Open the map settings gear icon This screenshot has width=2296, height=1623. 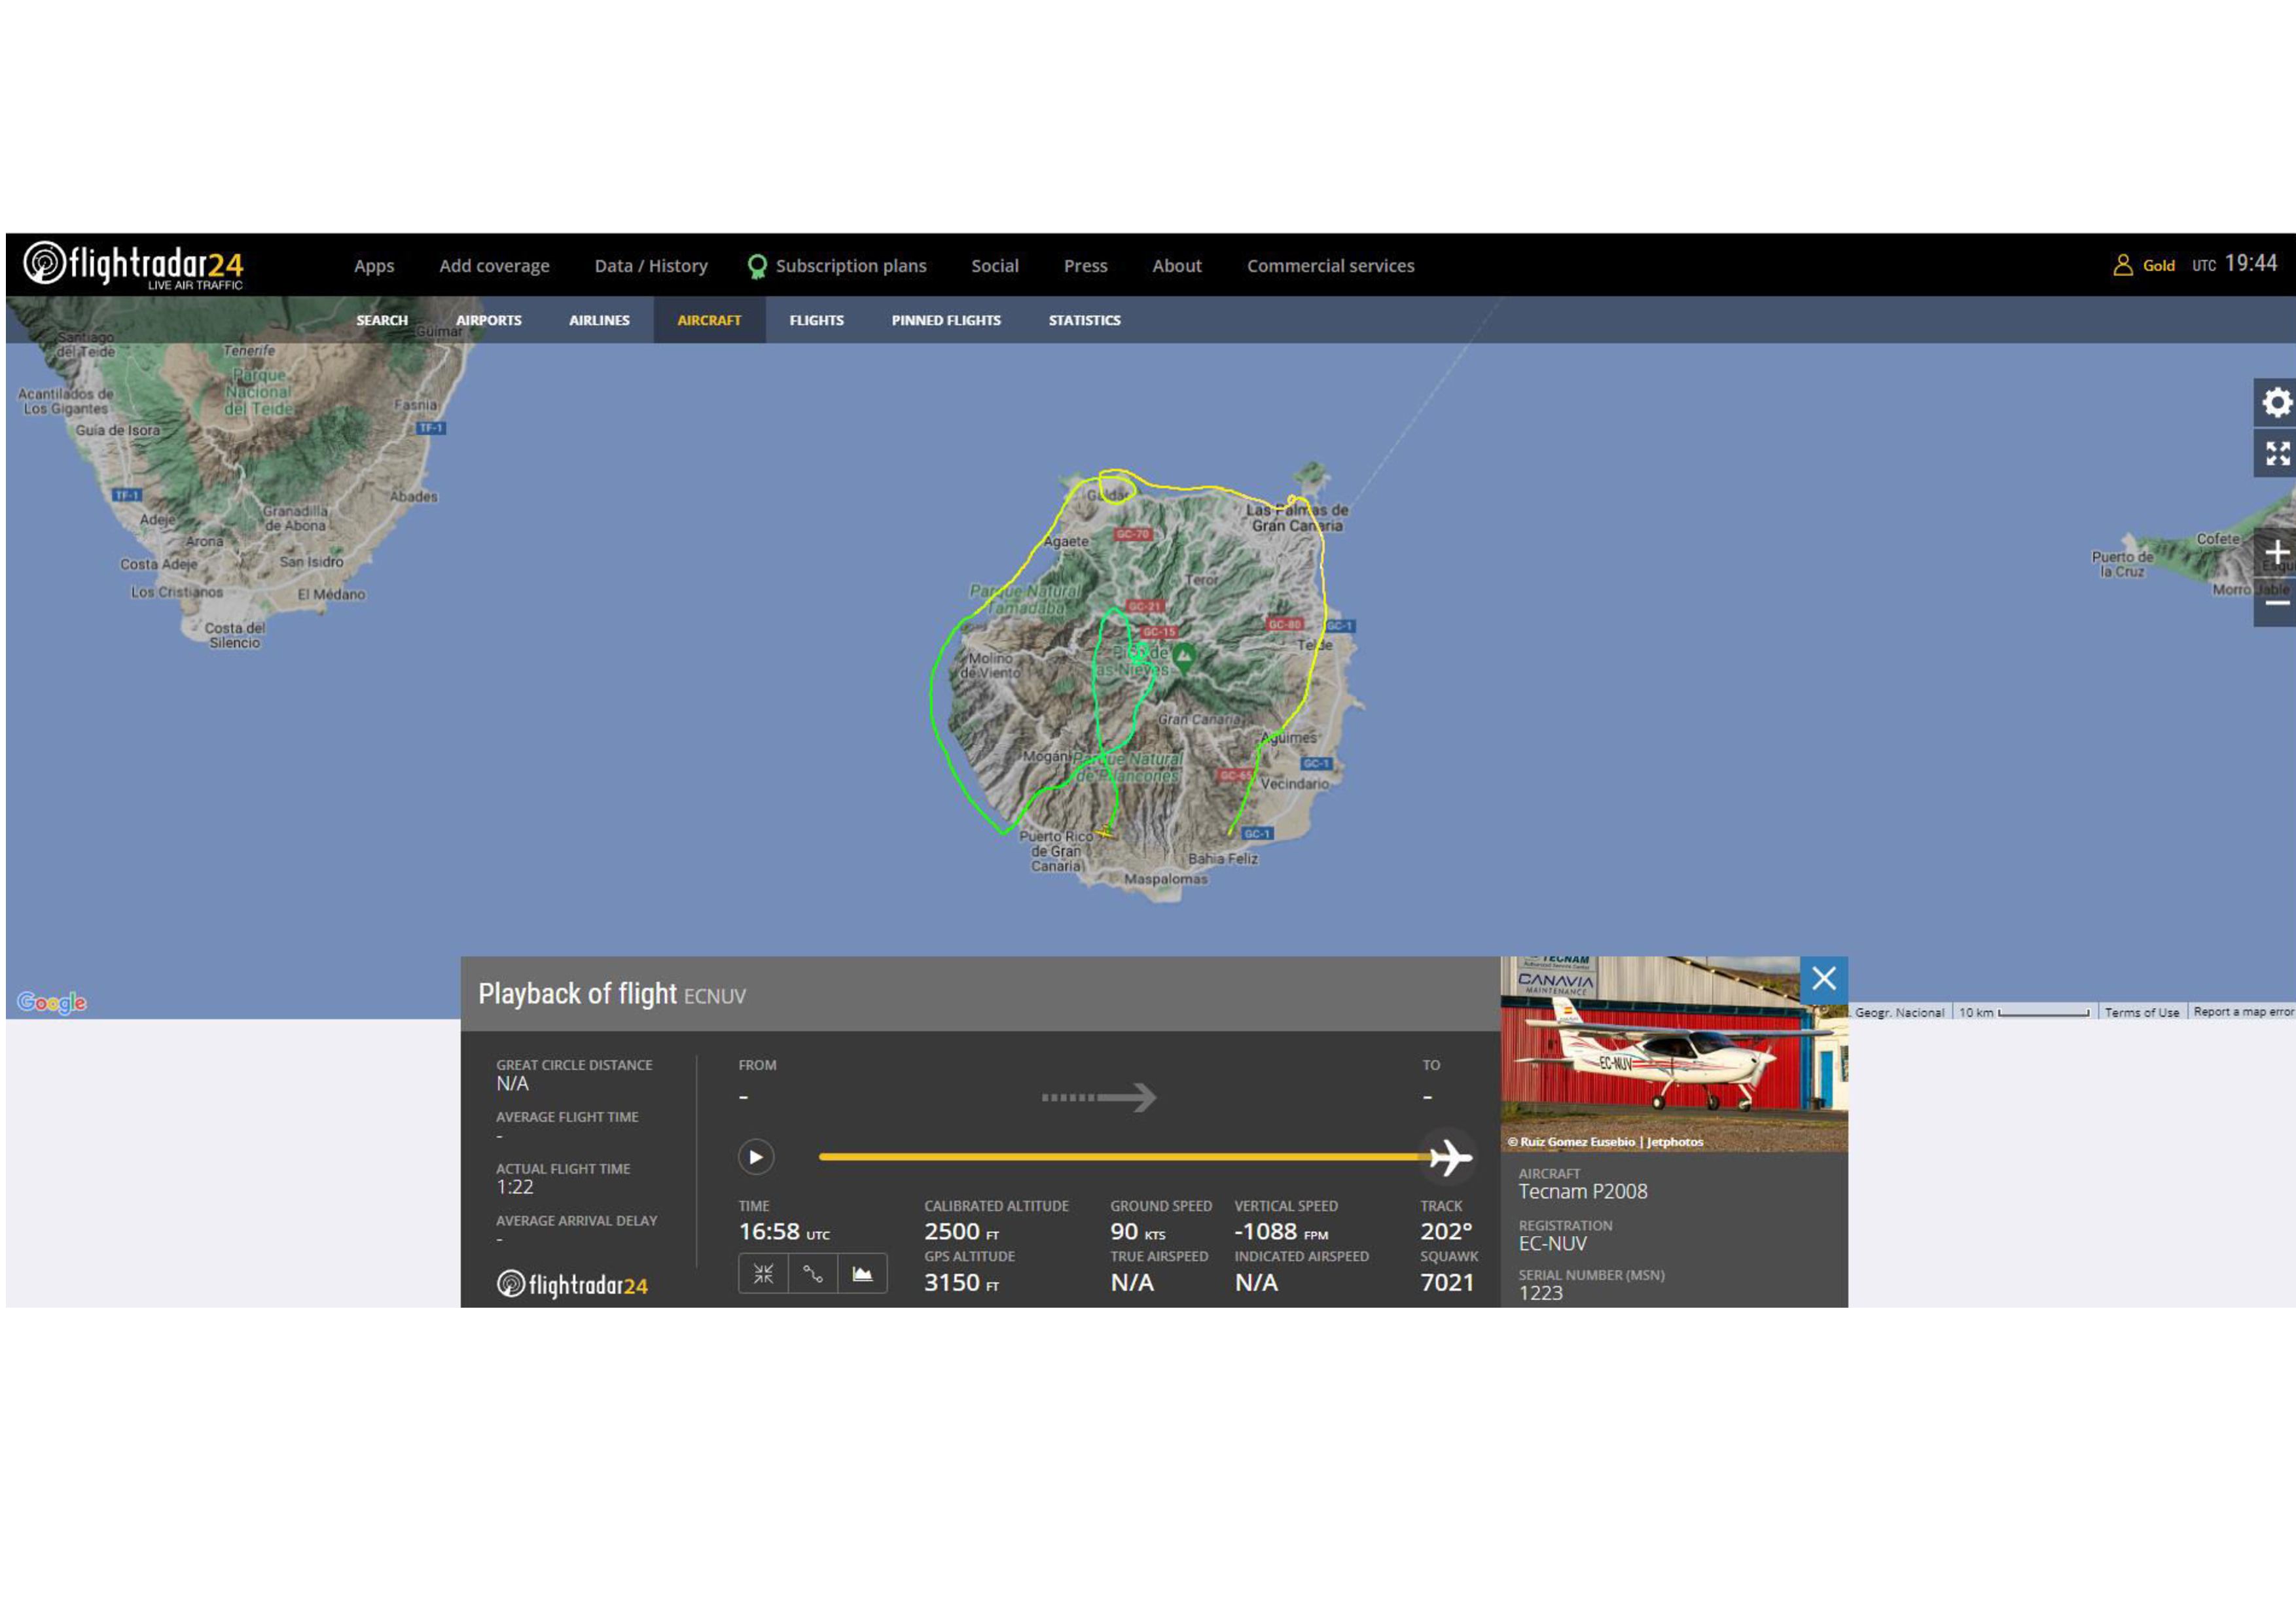click(2276, 403)
